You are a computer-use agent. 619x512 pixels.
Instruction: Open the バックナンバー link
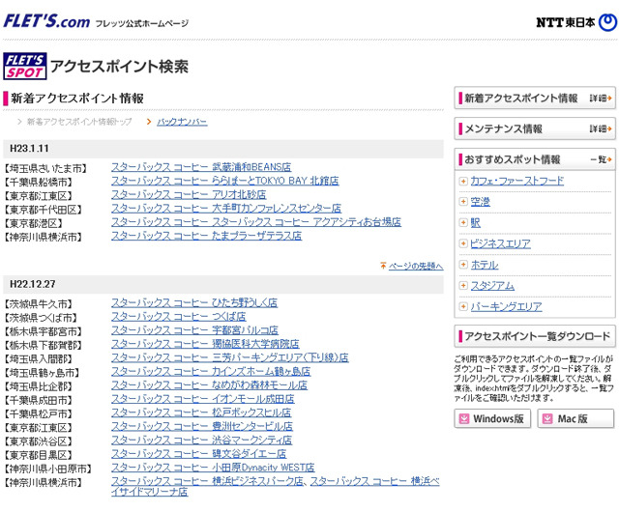[x=182, y=122]
